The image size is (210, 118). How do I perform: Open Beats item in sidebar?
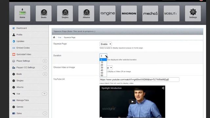[x=29, y=74]
